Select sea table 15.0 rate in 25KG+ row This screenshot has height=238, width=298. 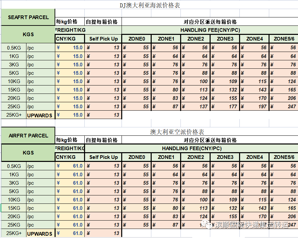click(x=70, y=115)
